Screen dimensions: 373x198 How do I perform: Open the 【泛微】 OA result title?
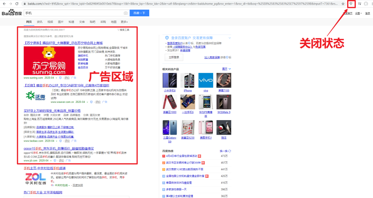point(66,85)
